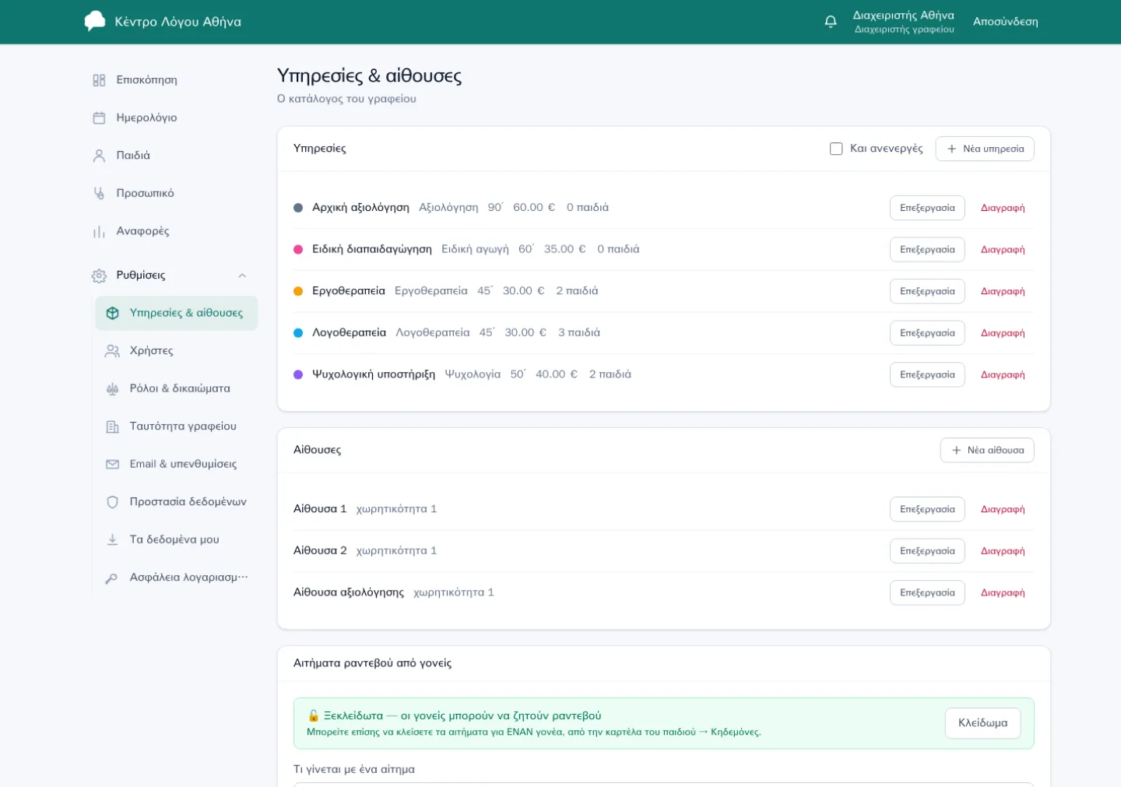The image size is (1121, 787).
Task: Click the Ταυτότητα γραφείου building icon
Action: point(112,427)
